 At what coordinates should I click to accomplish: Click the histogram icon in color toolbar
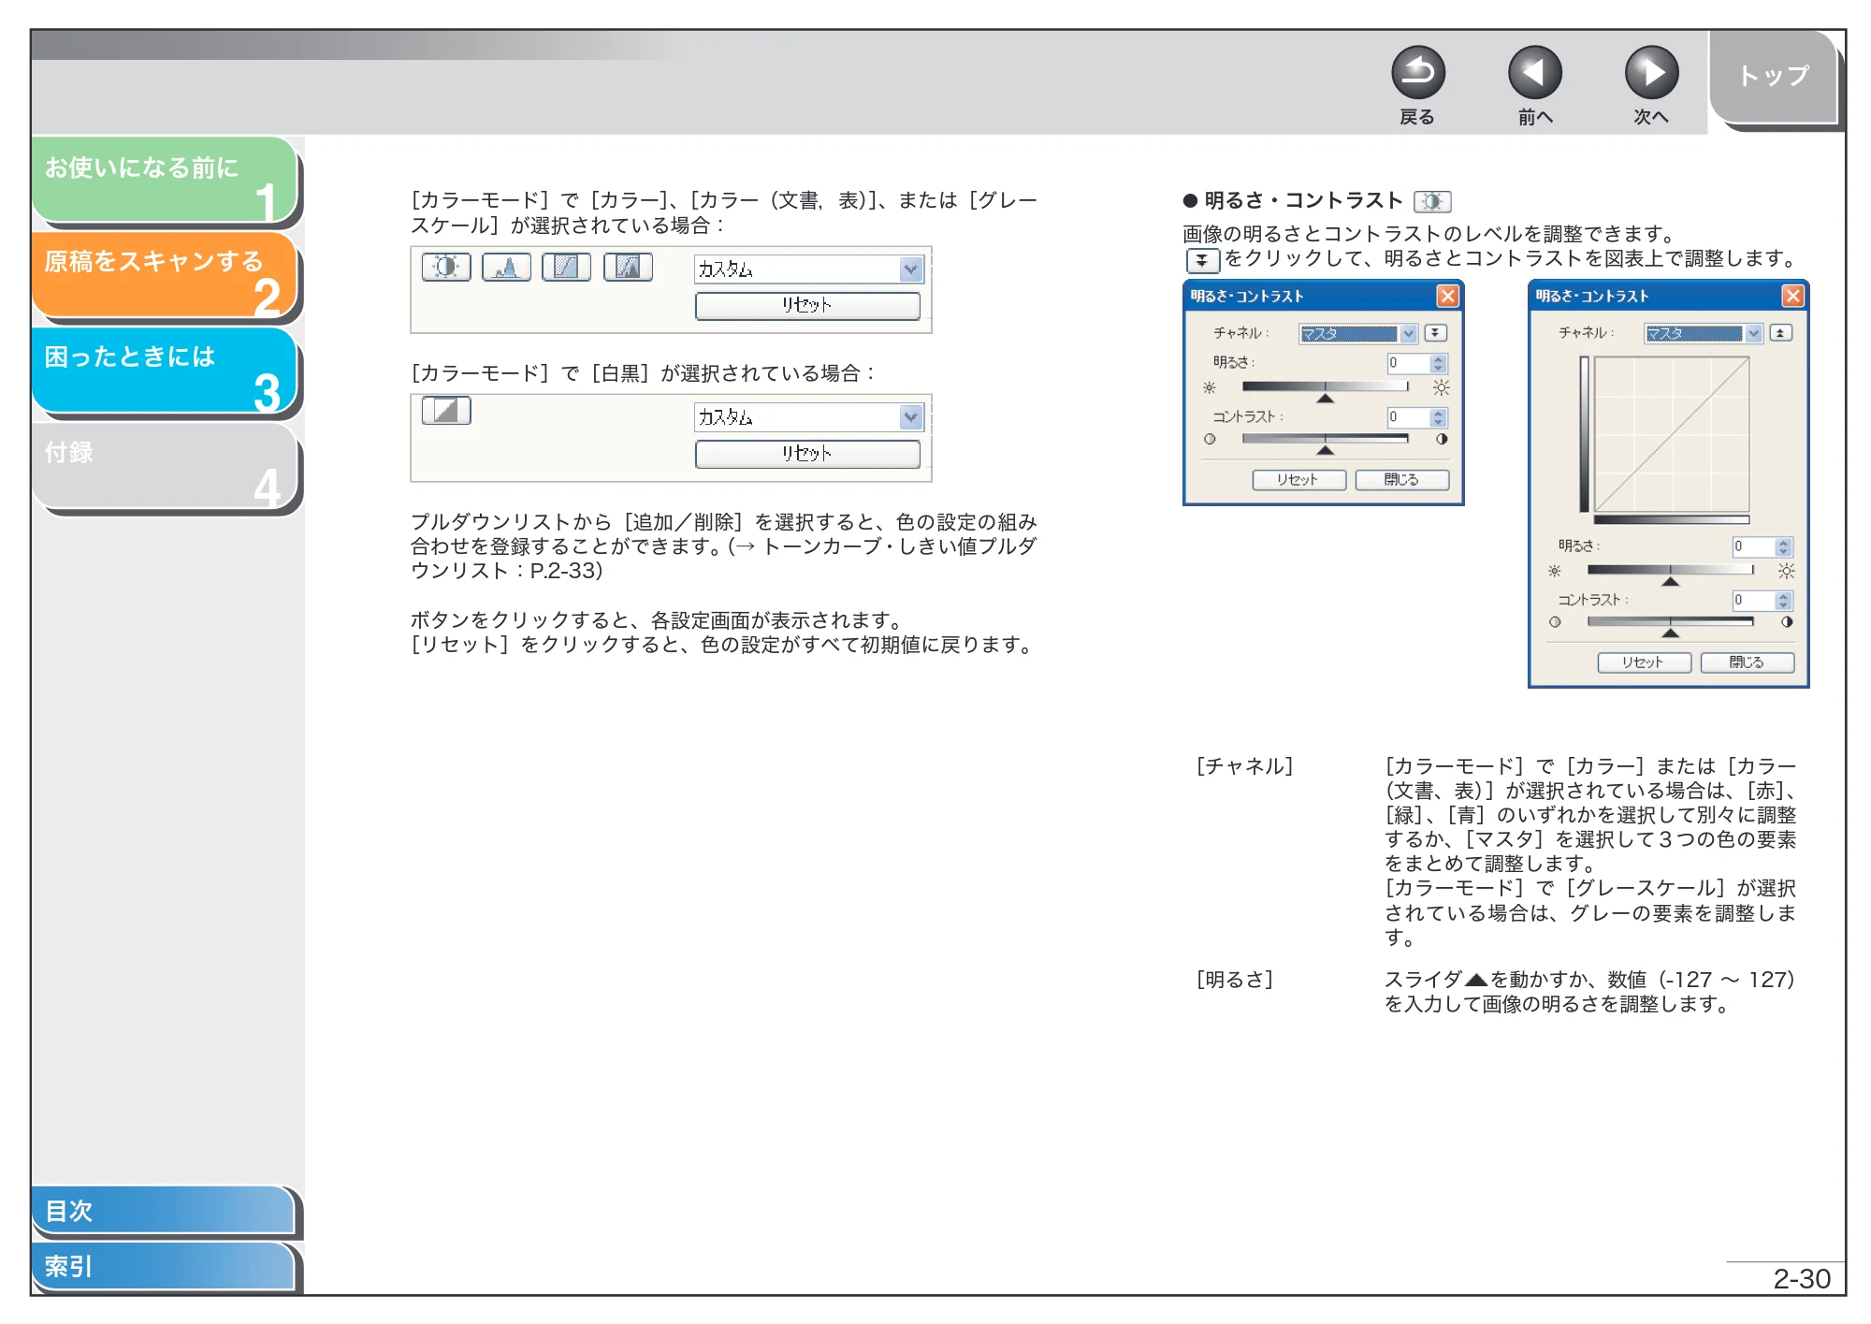tap(506, 268)
